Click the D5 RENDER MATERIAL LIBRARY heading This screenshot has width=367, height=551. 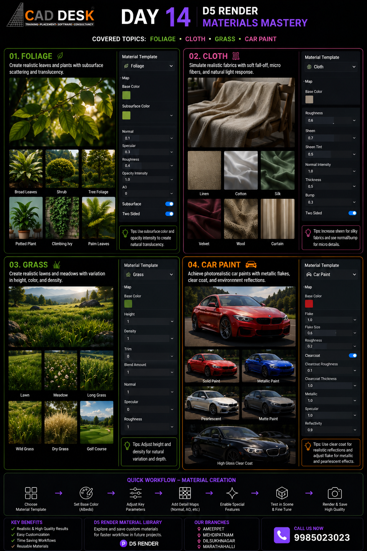(128, 522)
